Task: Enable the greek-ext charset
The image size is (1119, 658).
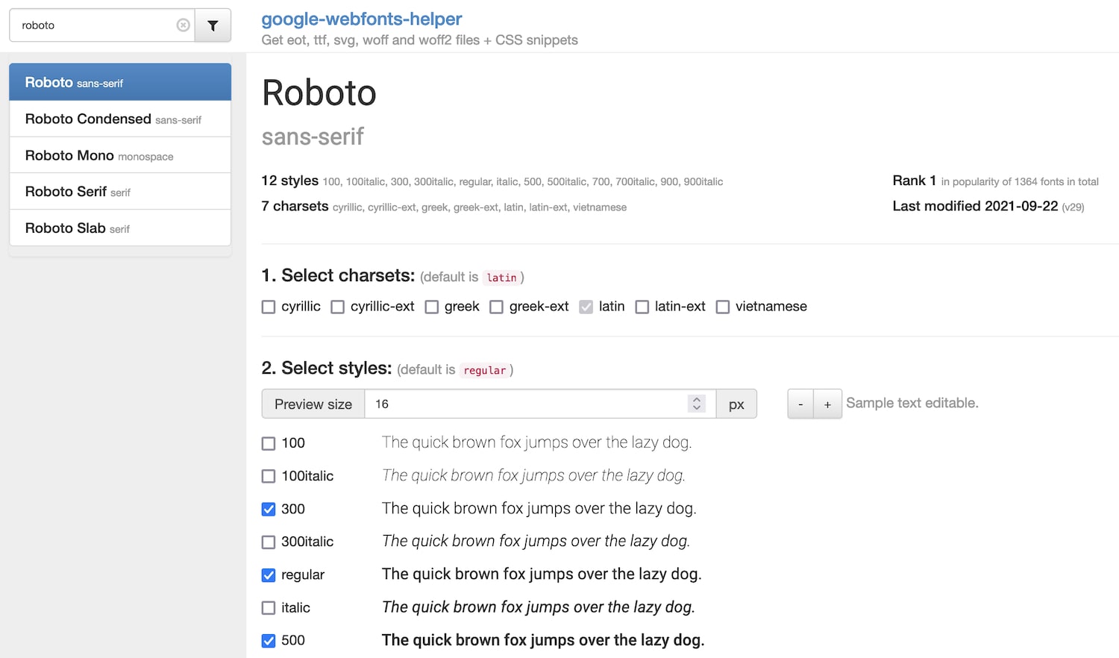Action: (x=496, y=307)
